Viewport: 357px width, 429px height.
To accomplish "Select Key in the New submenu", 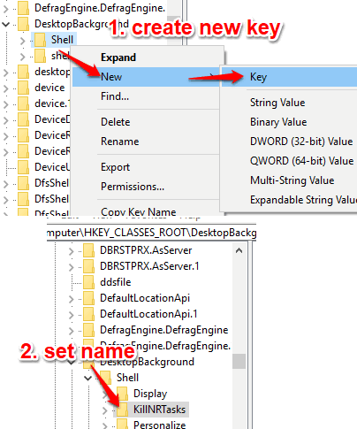I will 289,77.
